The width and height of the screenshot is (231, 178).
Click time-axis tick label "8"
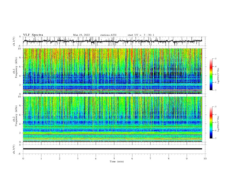point(169,159)
